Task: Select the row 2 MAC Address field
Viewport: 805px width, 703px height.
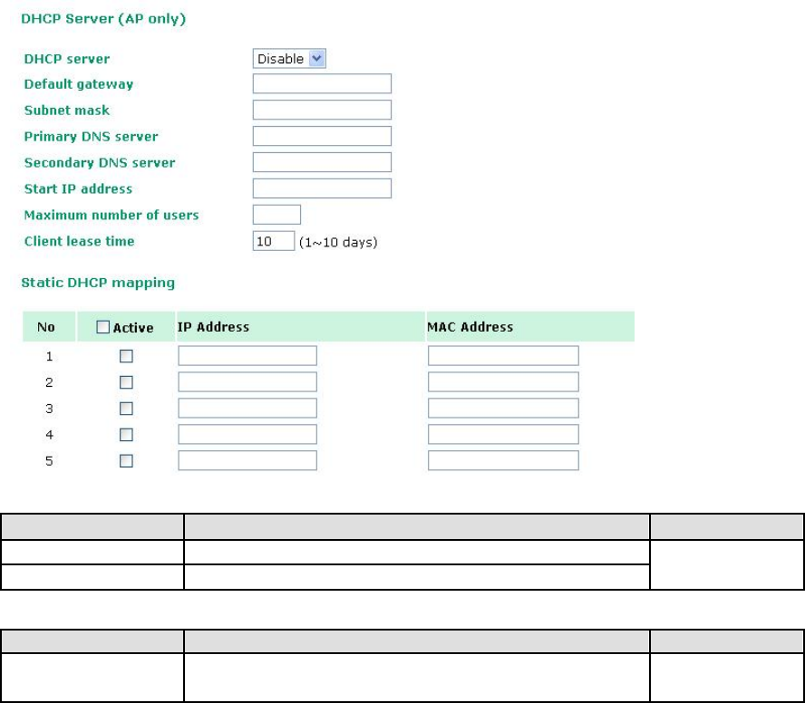Action: [x=503, y=381]
